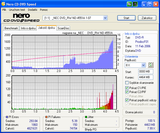The height and width of the screenshot is (133, 160).
Task: Open the Pomoc menu
Action: [x=44, y=10]
